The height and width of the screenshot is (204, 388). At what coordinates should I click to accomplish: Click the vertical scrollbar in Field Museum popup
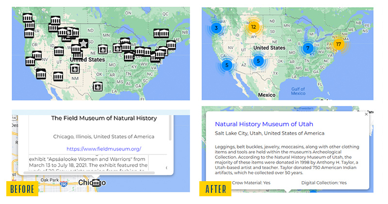[x=170, y=128]
